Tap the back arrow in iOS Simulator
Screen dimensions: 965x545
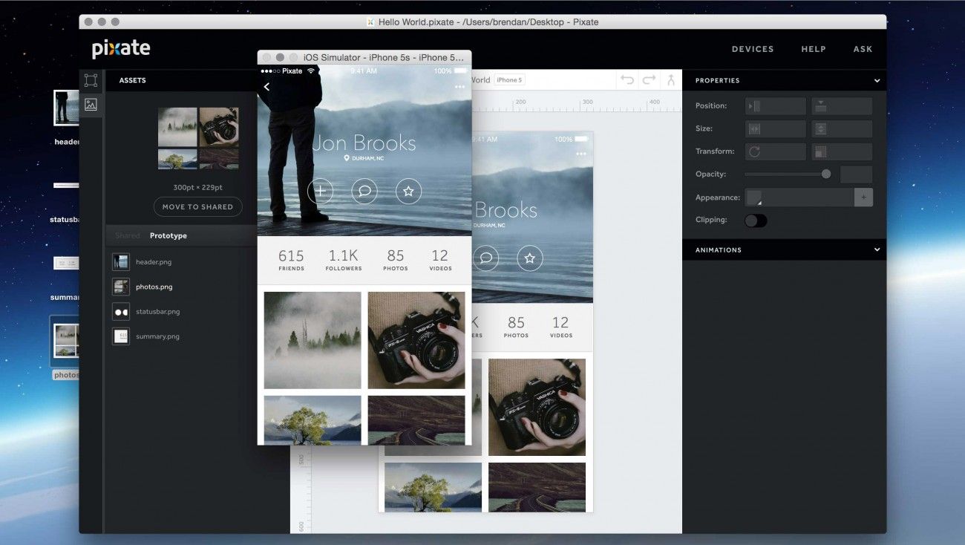tap(266, 87)
